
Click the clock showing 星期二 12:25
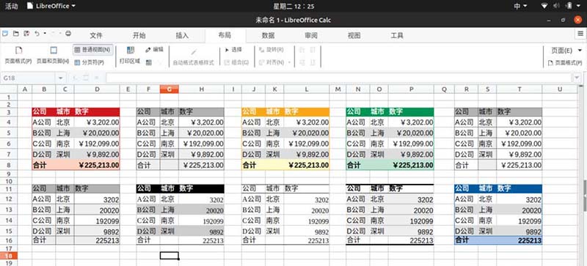tap(294, 6)
